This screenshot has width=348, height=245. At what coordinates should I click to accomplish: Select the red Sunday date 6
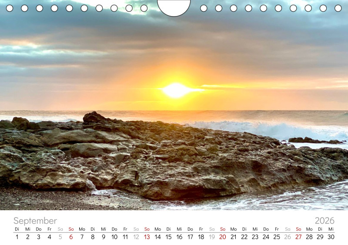(x=71, y=237)
